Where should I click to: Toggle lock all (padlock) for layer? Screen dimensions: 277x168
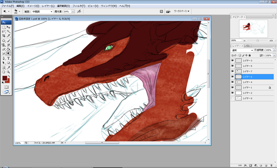[x=249, y=55]
